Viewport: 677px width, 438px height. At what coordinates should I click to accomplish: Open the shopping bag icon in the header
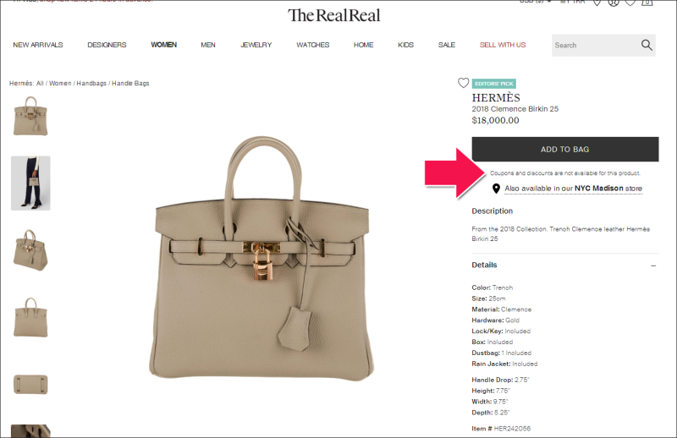pyautogui.click(x=647, y=3)
